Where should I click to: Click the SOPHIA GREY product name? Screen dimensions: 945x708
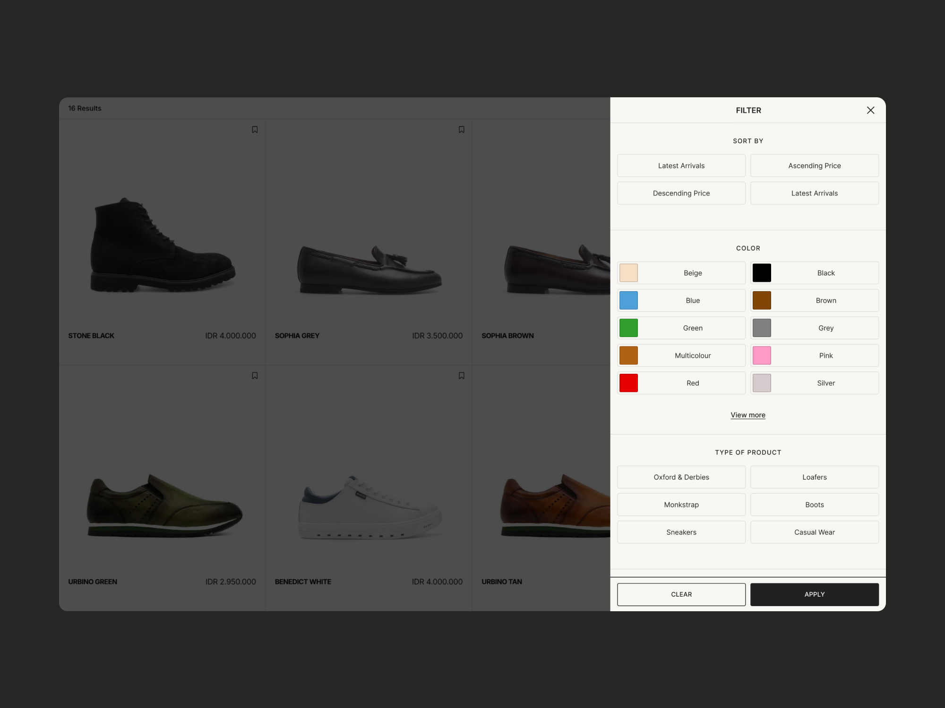297,336
